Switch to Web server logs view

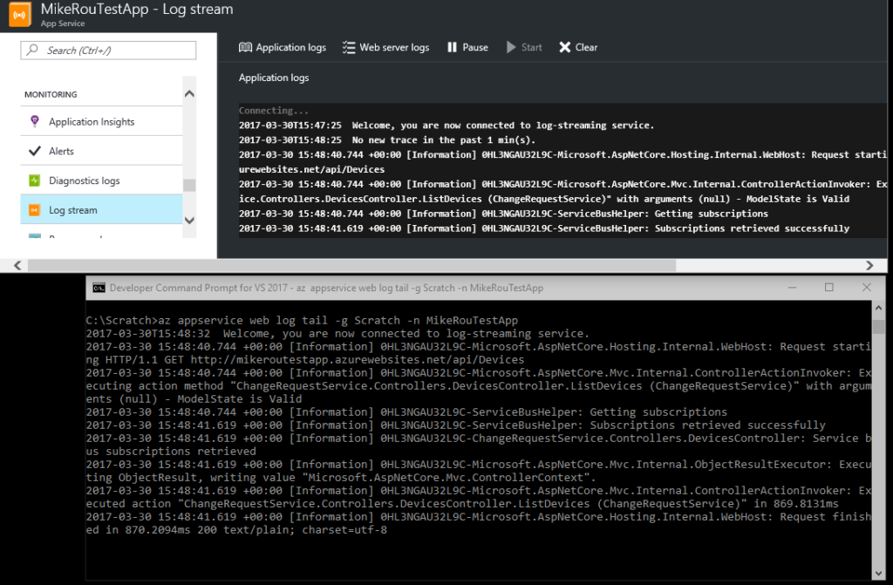(386, 47)
